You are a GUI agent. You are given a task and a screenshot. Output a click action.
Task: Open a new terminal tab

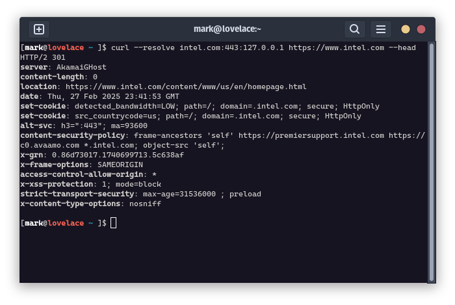39,29
